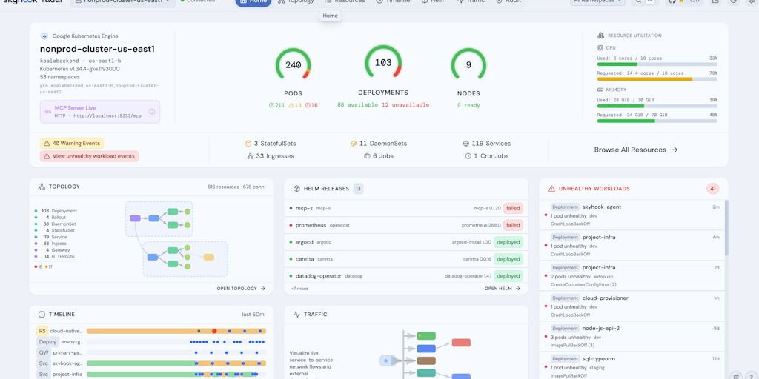Click the +7 more helm releases link
This screenshot has height=379, width=759.
tap(299, 289)
